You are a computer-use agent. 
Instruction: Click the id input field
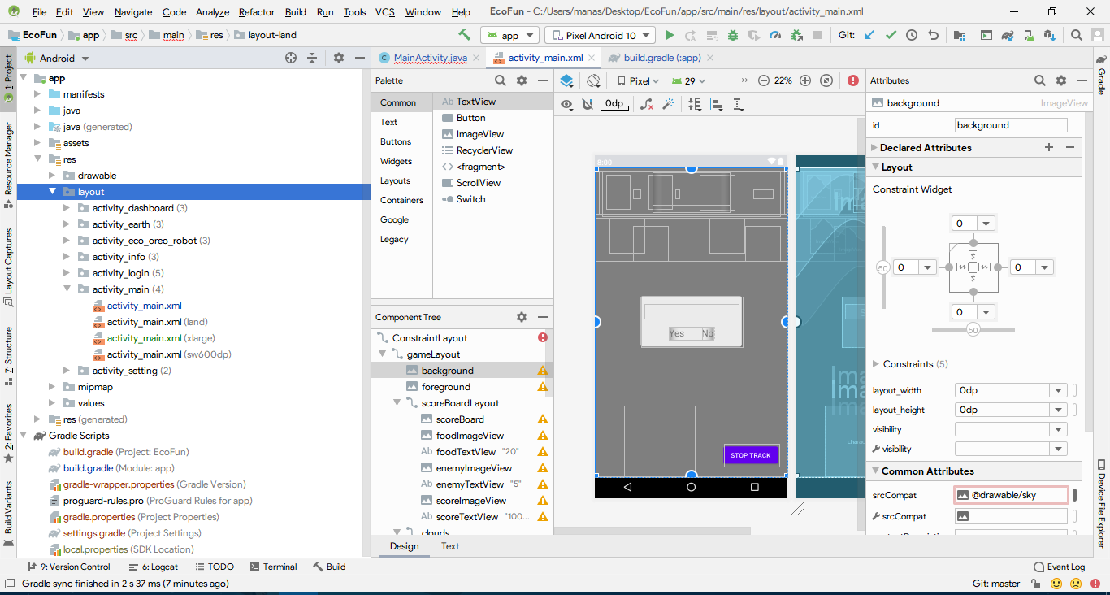[x=1010, y=125]
